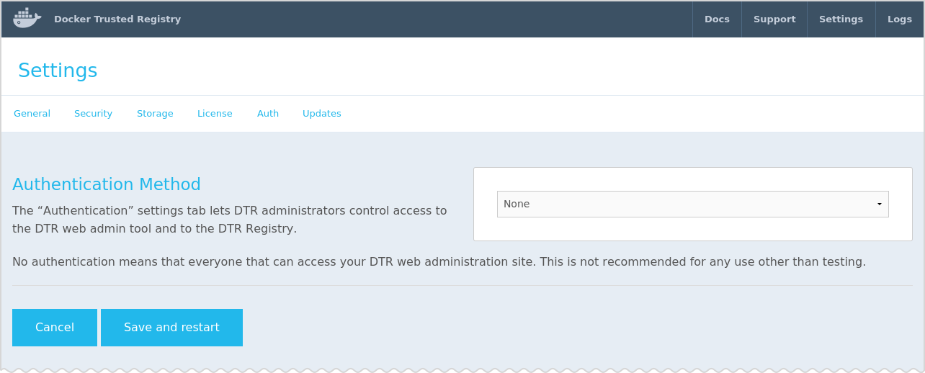This screenshot has height=373, width=925.
Task: Click the small caret arrow in the dropdown
Action: pyautogui.click(x=880, y=205)
